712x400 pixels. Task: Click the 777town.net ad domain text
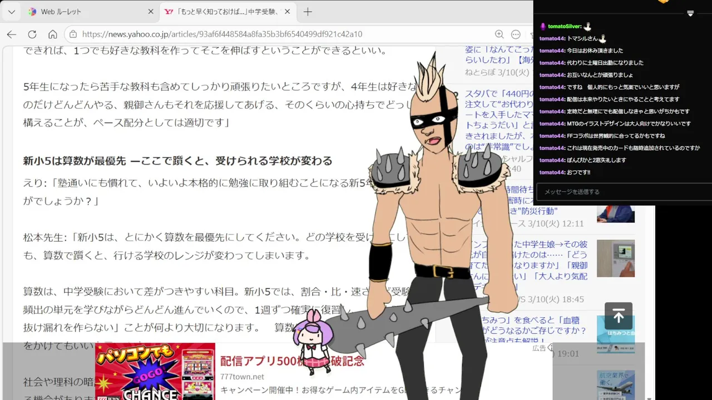[x=242, y=377]
